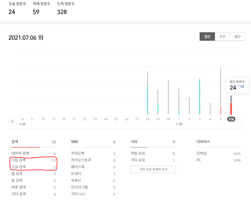This screenshot has width=251, height=201.
Task: Select July 3 on chart axis
Action: point(200,119)
